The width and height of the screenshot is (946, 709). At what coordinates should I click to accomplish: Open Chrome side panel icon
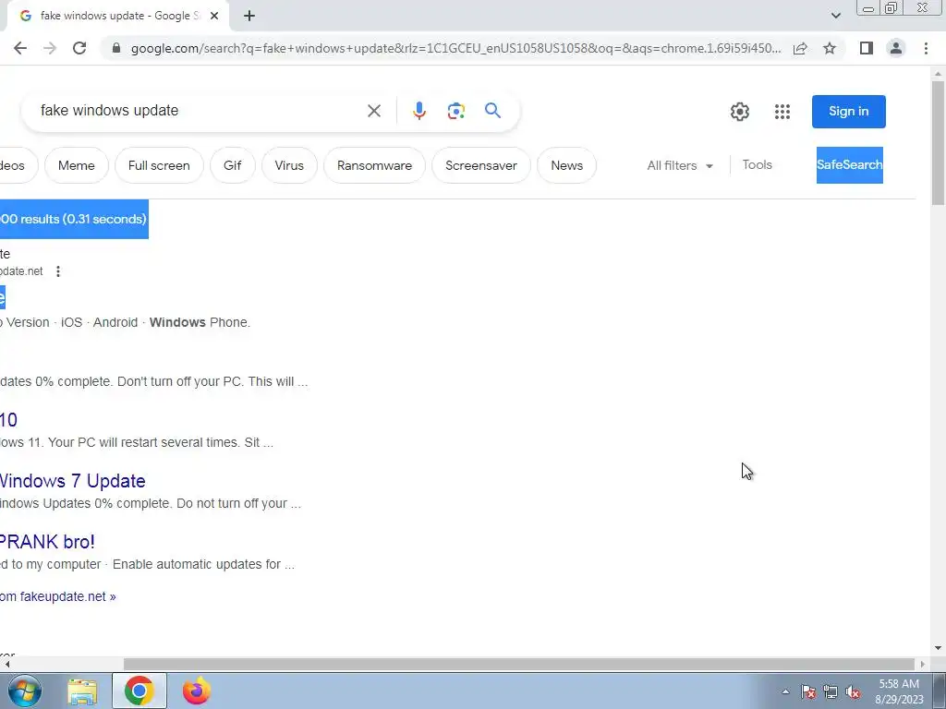pos(867,48)
